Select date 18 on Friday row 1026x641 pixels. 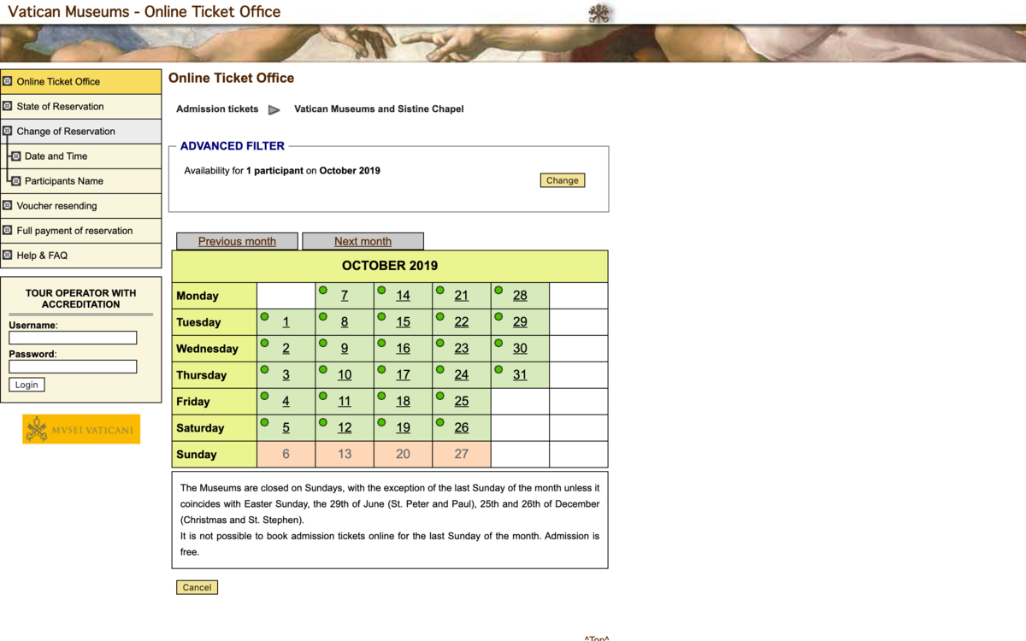403,402
